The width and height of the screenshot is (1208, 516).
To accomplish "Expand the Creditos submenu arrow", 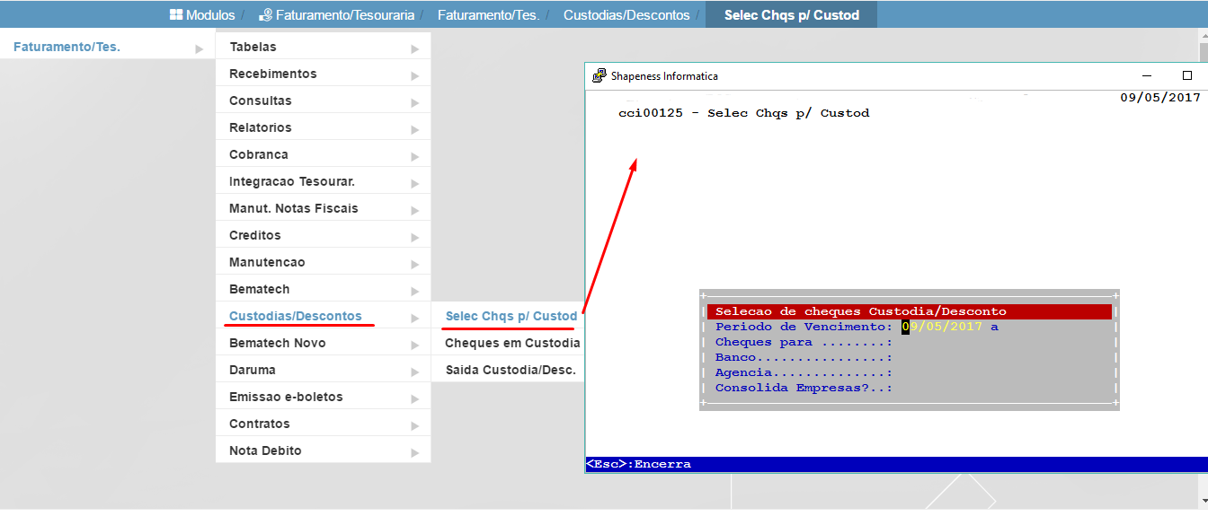I will [x=415, y=237].
